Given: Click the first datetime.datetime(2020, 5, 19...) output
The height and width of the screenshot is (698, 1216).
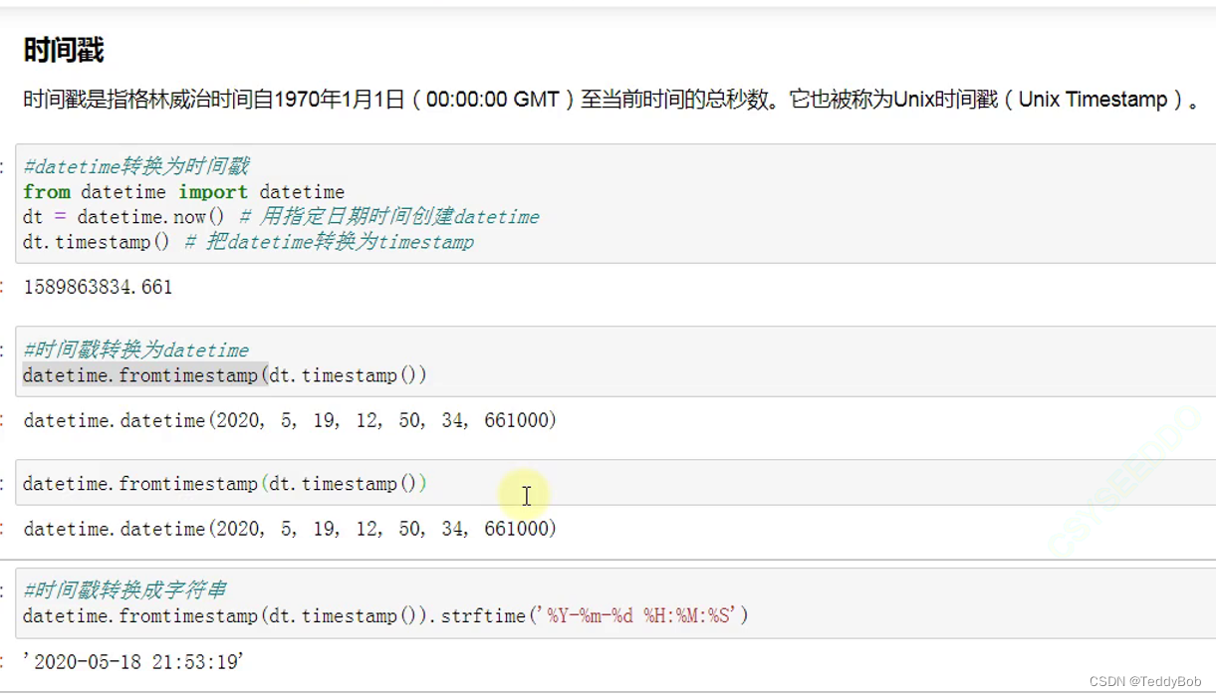Looking at the screenshot, I should tap(290, 421).
